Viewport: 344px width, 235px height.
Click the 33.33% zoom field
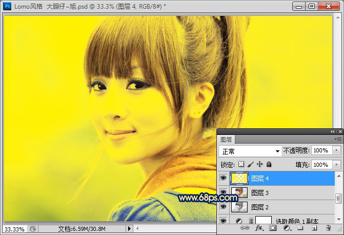click(x=14, y=229)
